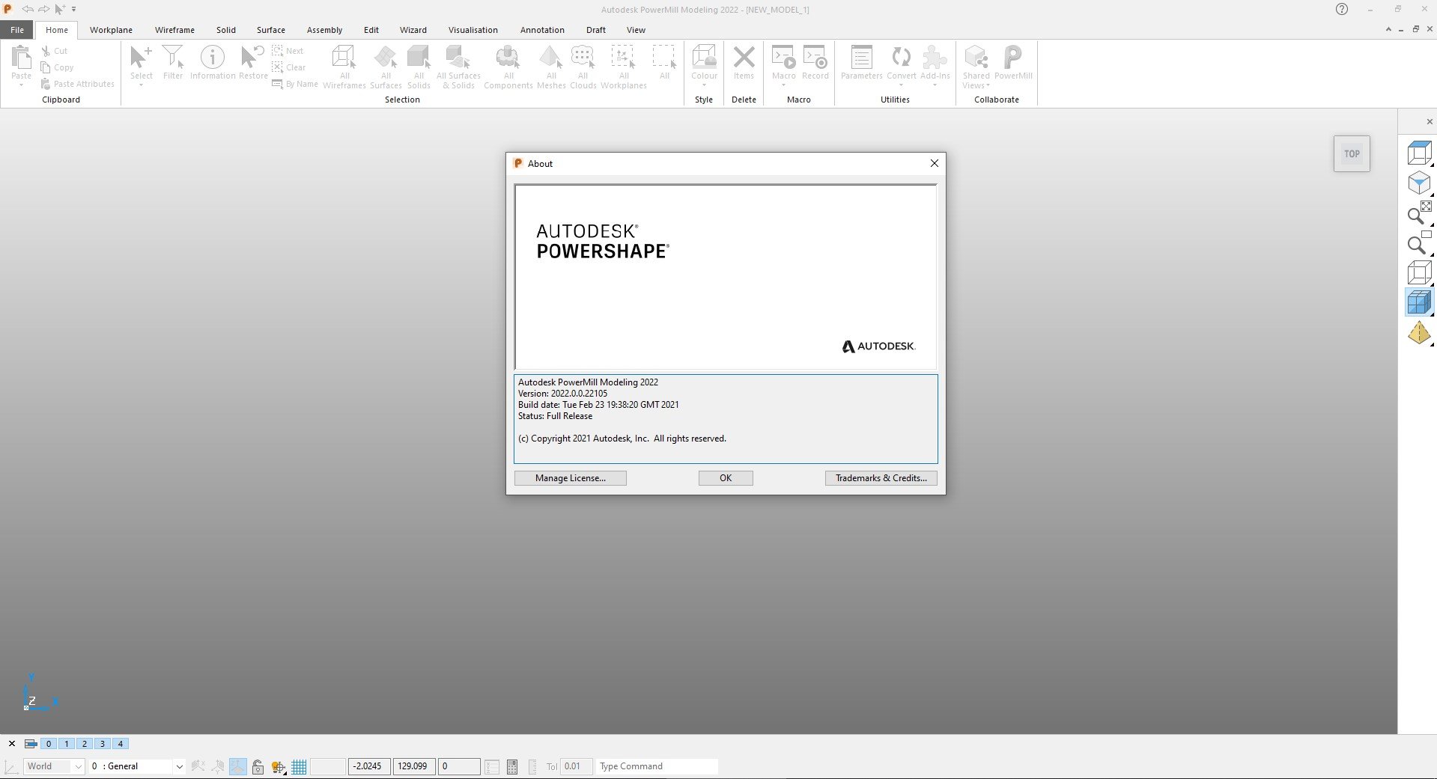Click the help question mark icon
This screenshot has width=1437, height=779.
point(1342,9)
